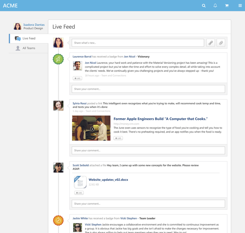Open the shopping cart icon
The height and width of the screenshot is (233, 245).
[227, 6]
